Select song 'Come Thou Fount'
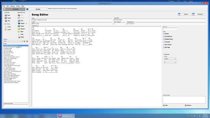This screenshot has width=210, height=118. pos(9,55)
